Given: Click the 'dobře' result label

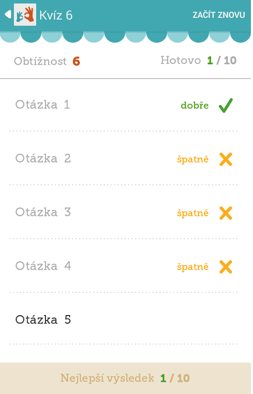Looking at the screenshot, I should point(195,106).
